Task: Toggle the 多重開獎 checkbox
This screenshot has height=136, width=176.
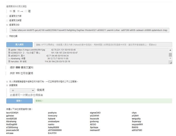Action: tap(7, 86)
